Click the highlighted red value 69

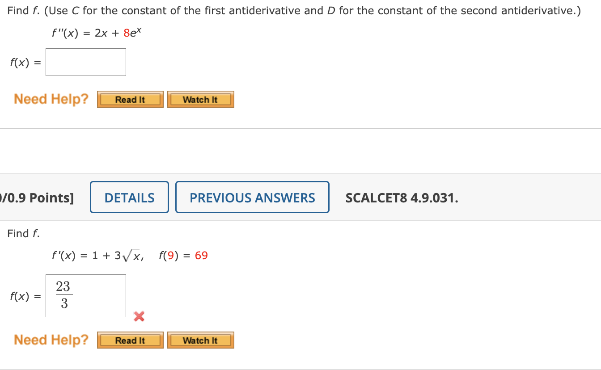click(x=200, y=255)
